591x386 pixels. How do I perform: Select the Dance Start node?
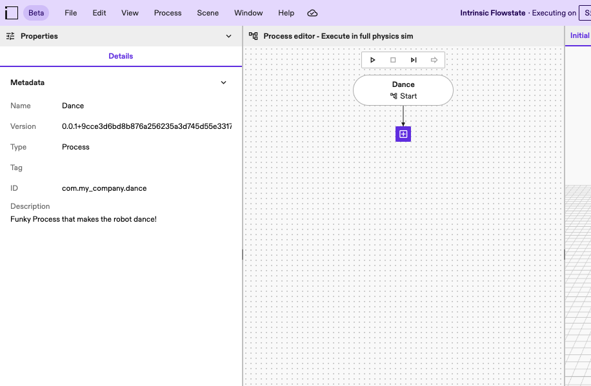click(403, 90)
